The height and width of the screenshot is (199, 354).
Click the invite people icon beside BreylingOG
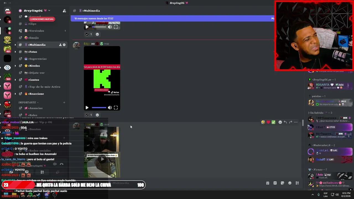coord(64,11)
